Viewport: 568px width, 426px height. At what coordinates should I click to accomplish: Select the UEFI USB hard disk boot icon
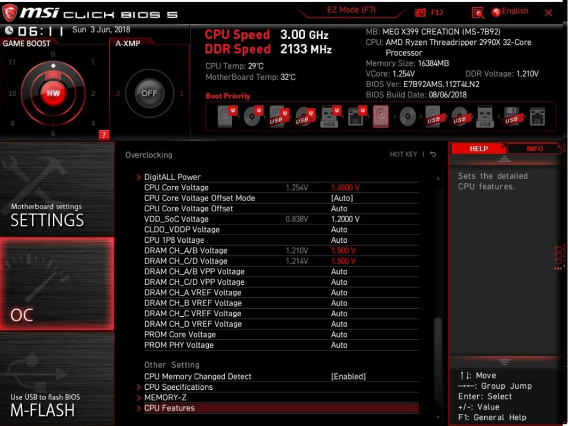[x=278, y=116]
